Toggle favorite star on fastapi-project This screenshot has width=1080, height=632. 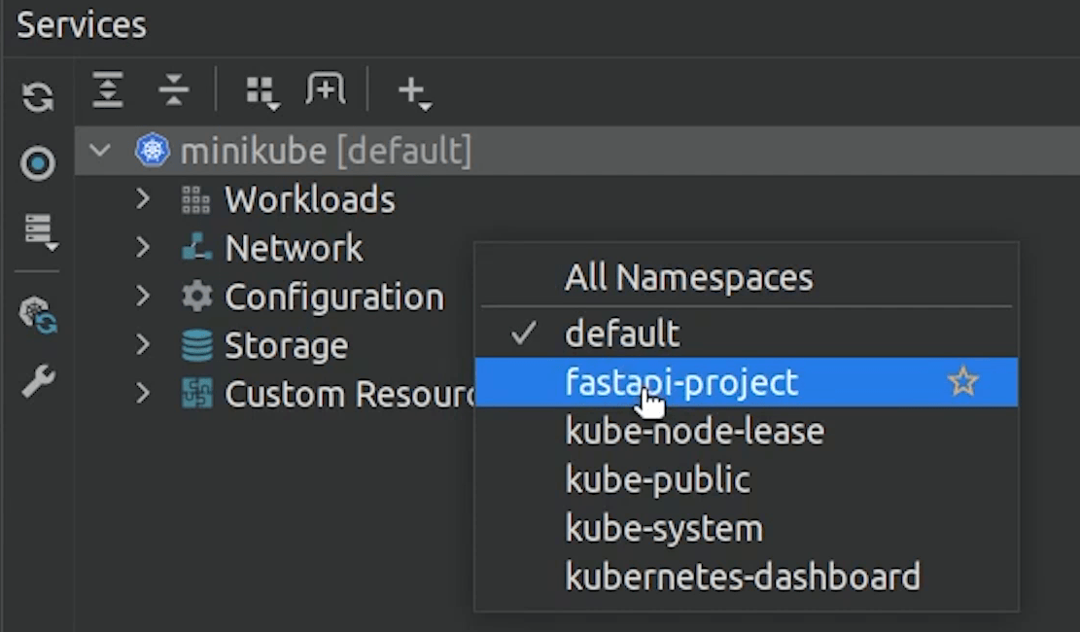pyautogui.click(x=963, y=381)
